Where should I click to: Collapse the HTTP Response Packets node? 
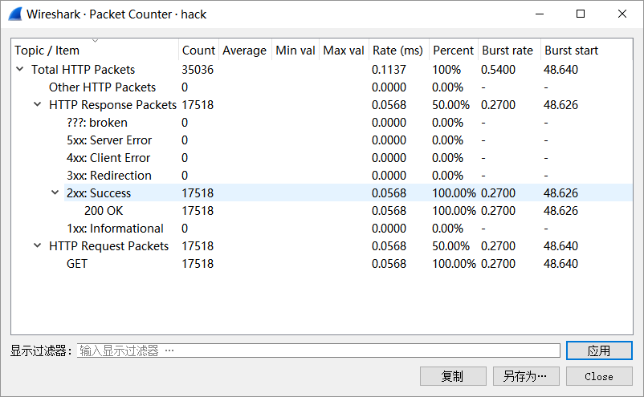(38, 105)
